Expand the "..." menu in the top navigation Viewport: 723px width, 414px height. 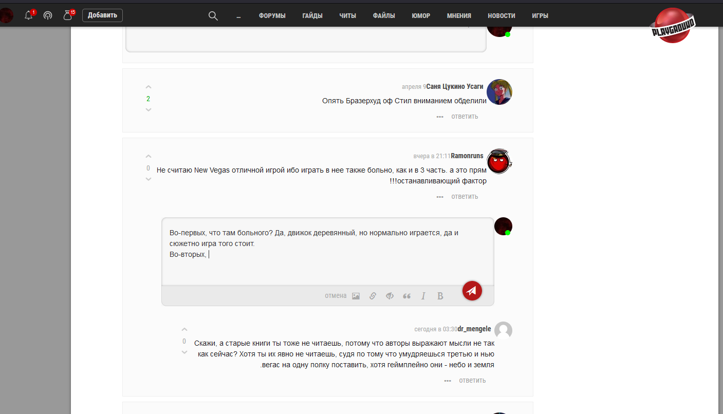(238, 16)
